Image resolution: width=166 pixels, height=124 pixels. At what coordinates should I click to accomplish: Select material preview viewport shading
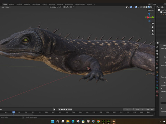[x=149, y=7]
